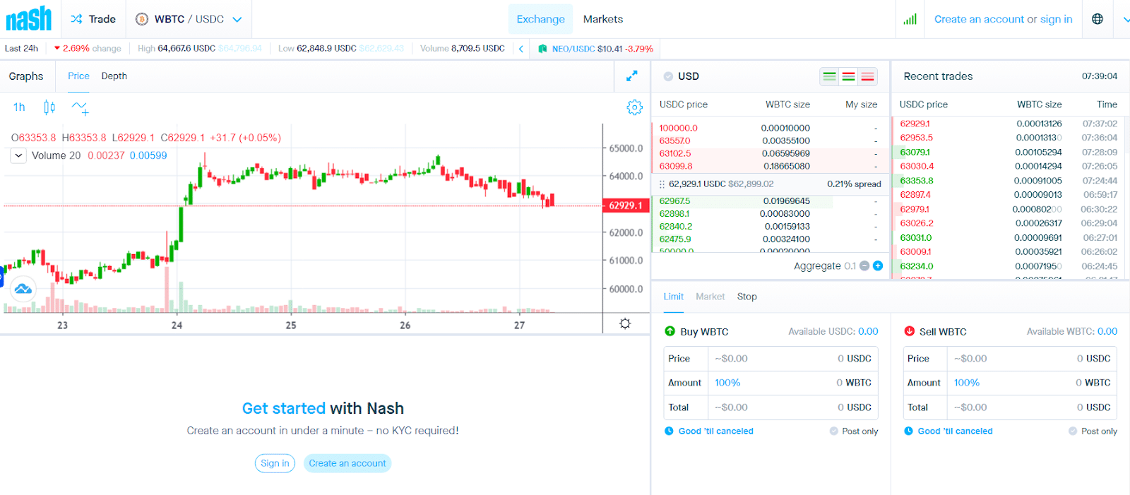The width and height of the screenshot is (1130, 495).
Task: Open Sell Good 'til canceled option
Action: (955, 431)
